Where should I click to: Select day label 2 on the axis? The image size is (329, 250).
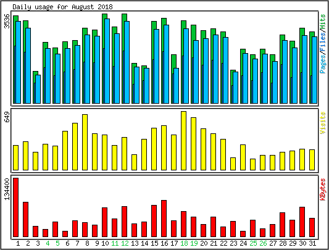pos(28,243)
